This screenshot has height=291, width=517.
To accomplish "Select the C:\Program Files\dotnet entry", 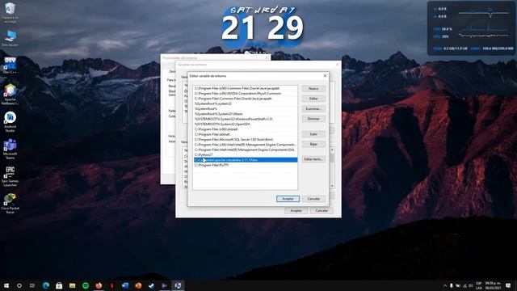I will click(246, 134).
